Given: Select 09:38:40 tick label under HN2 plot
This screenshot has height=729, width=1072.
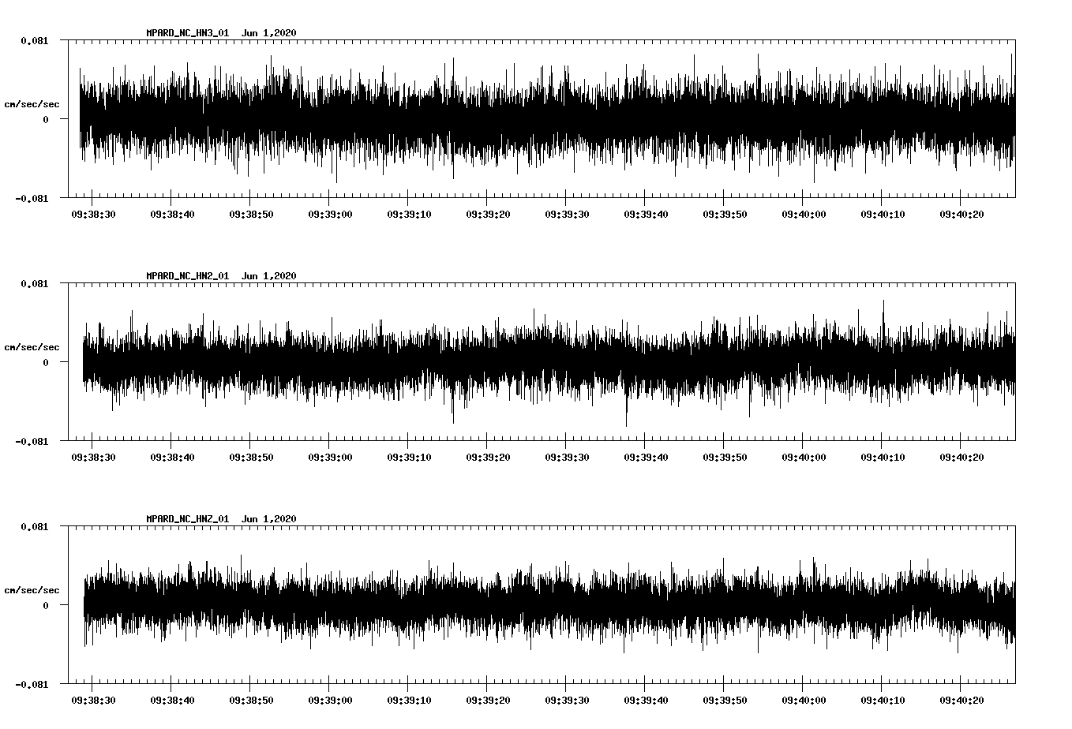Looking at the screenshot, I should coord(172,457).
